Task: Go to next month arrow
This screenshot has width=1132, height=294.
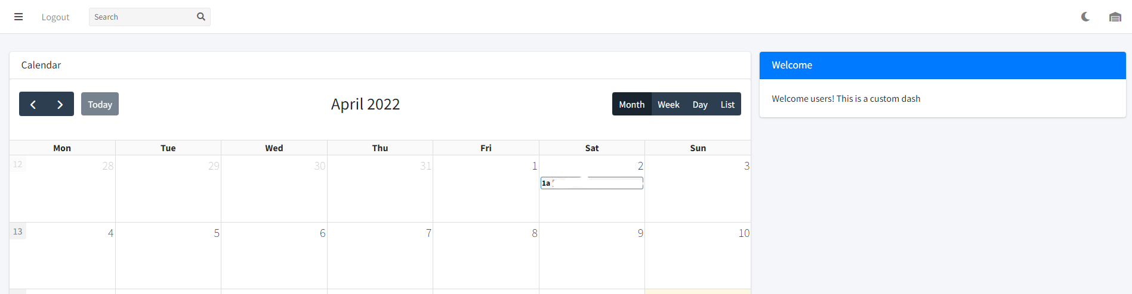Action: click(x=60, y=104)
